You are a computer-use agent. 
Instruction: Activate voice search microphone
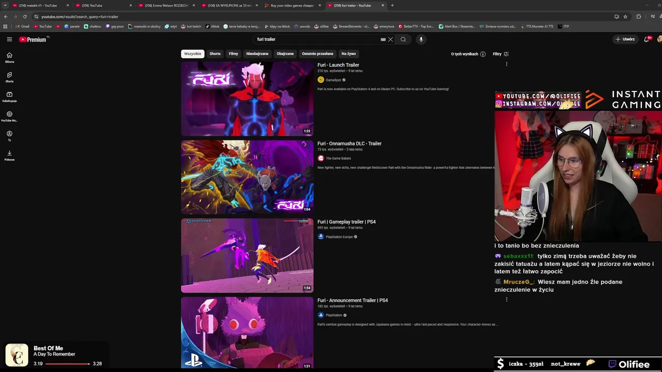click(x=421, y=39)
